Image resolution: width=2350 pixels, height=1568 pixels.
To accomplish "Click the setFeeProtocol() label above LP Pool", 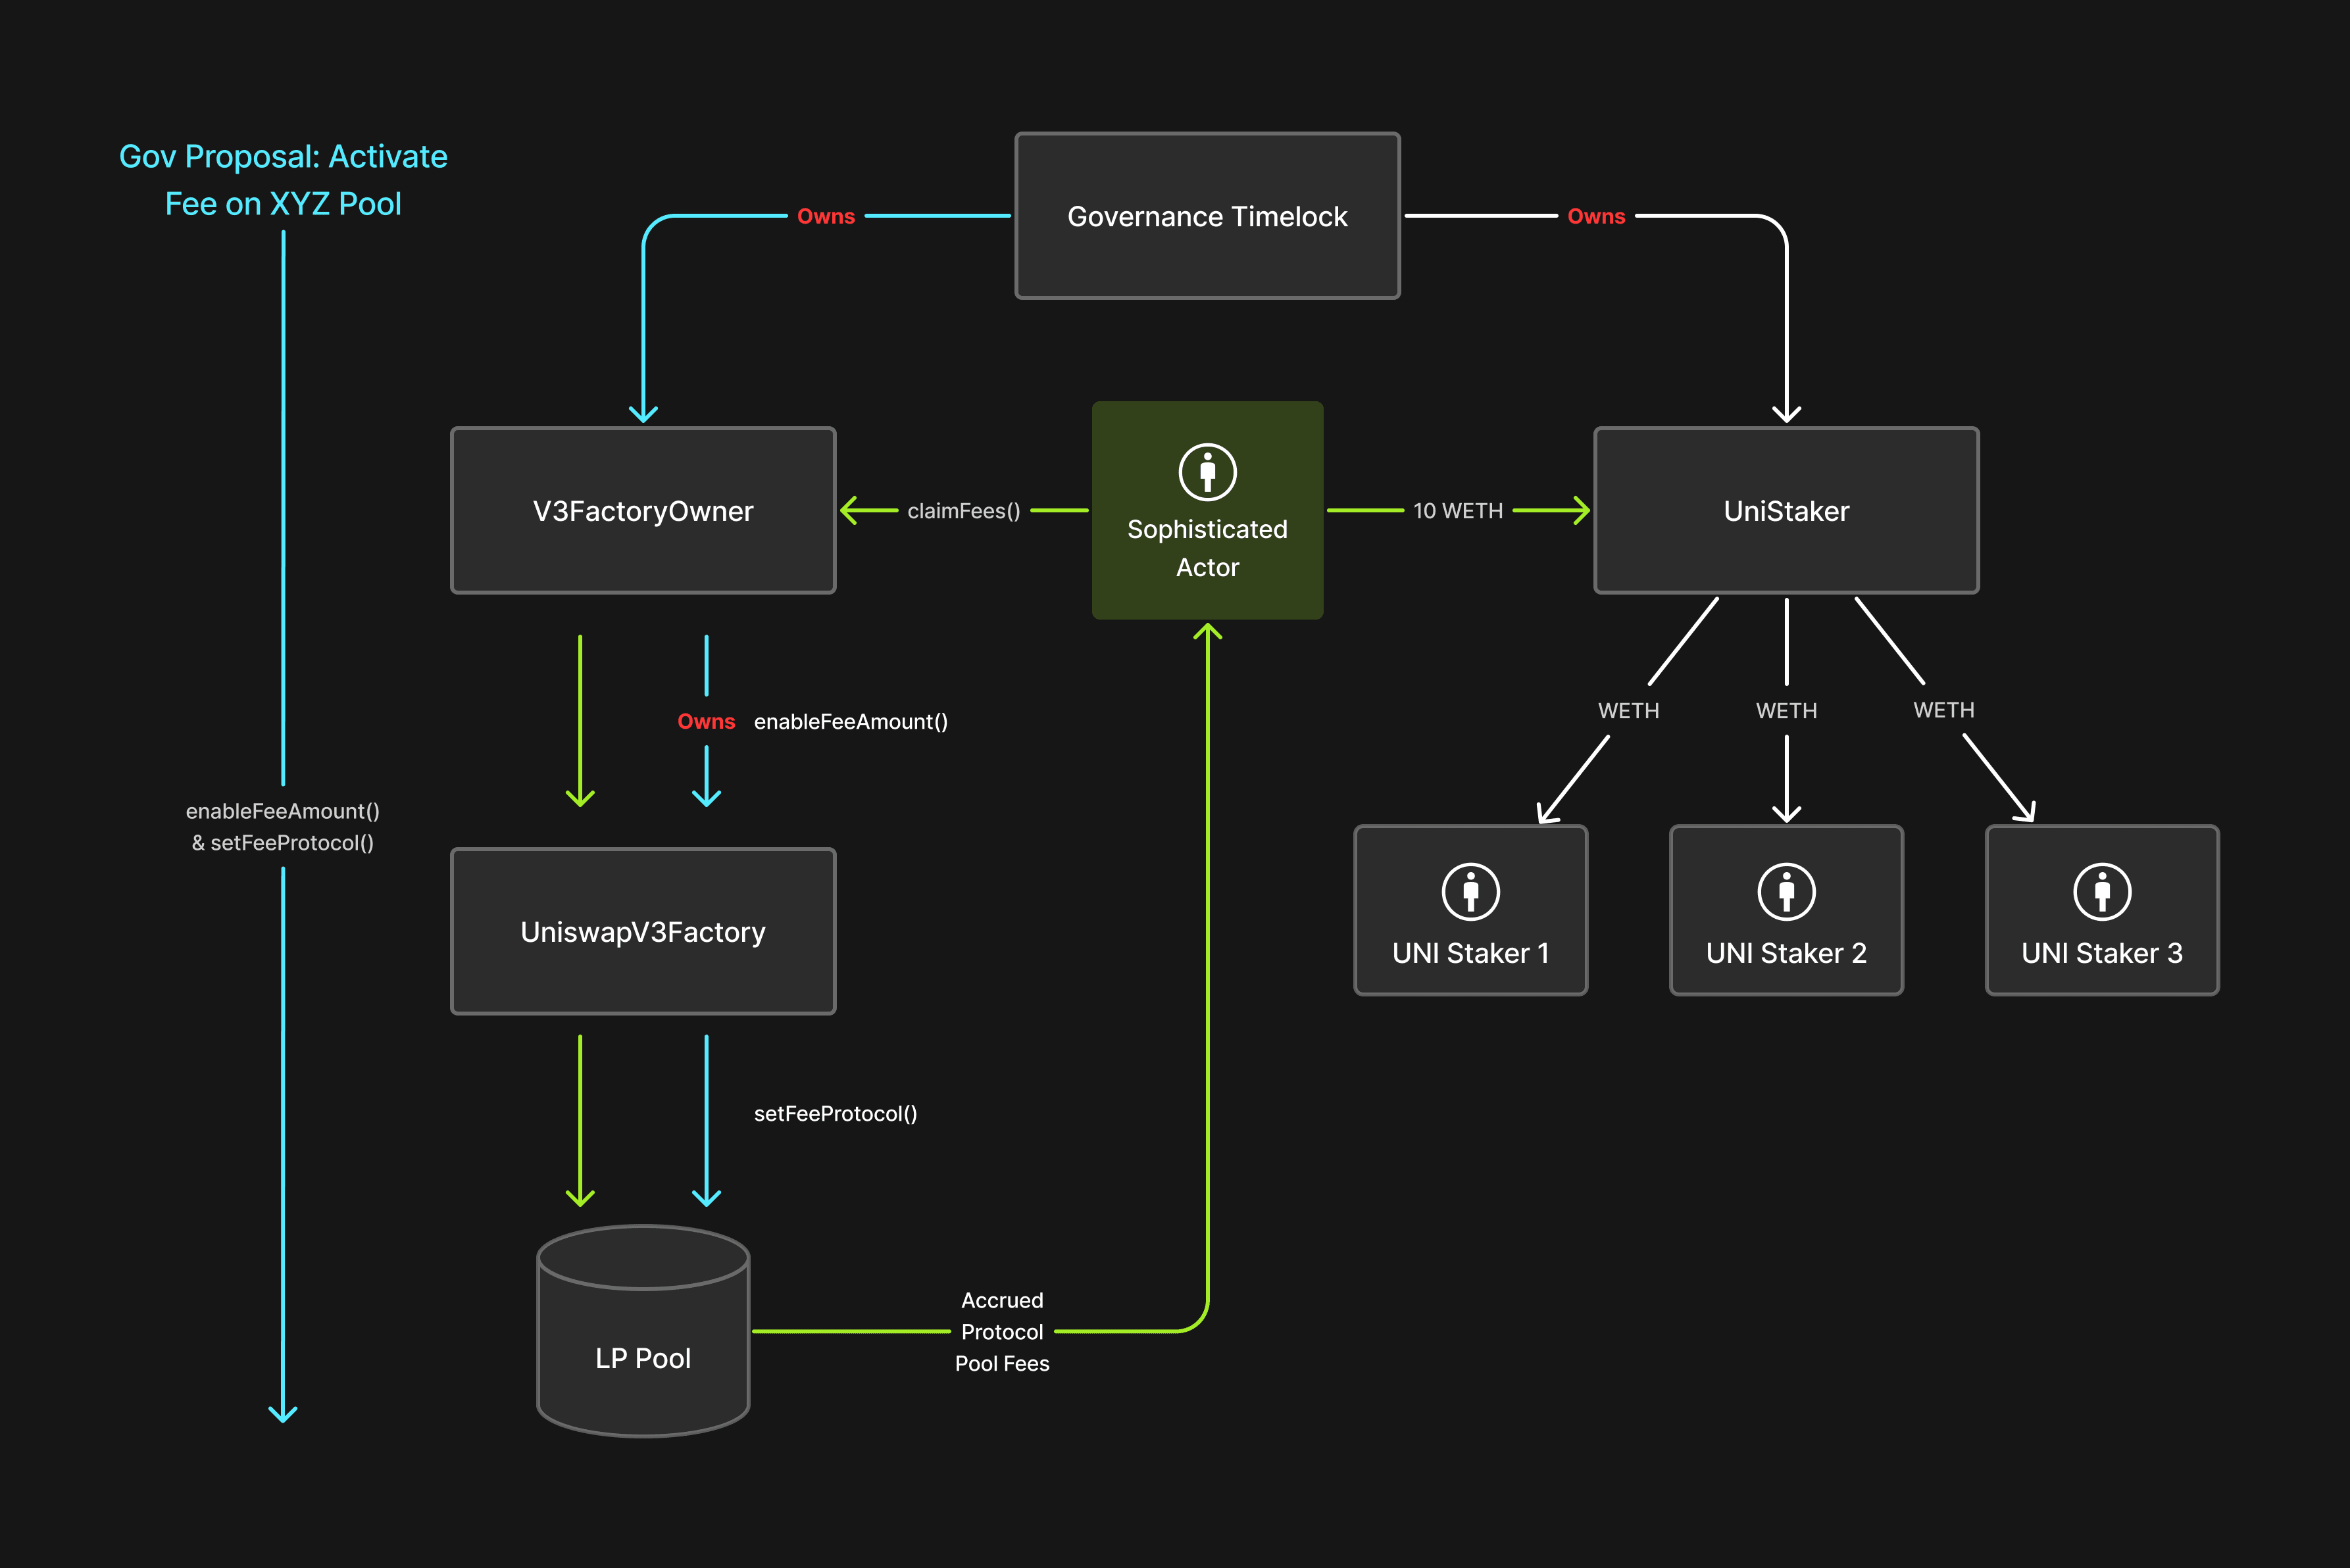I will coord(835,1113).
